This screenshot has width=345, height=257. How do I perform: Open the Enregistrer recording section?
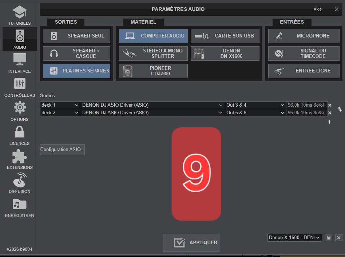coord(20,207)
